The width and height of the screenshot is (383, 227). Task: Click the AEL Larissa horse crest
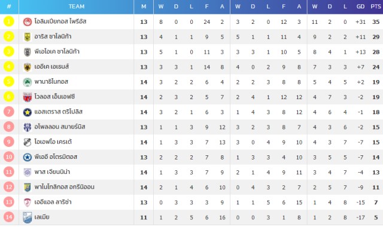coord(28,203)
